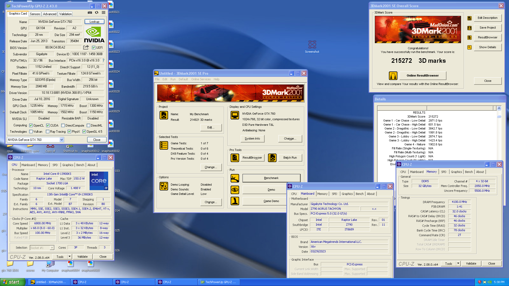This screenshot has height=286, width=509.
Task: Switch to the Advanced tab in GPU-Z
Action: pos(50,14)
